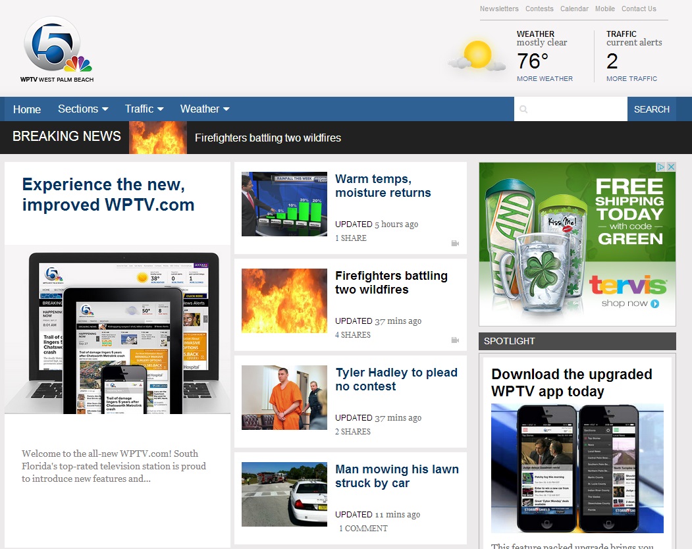The image size is (692, 549).
Task: Open Firefighters battling two wildfires story headline
Action: (391, 282)
